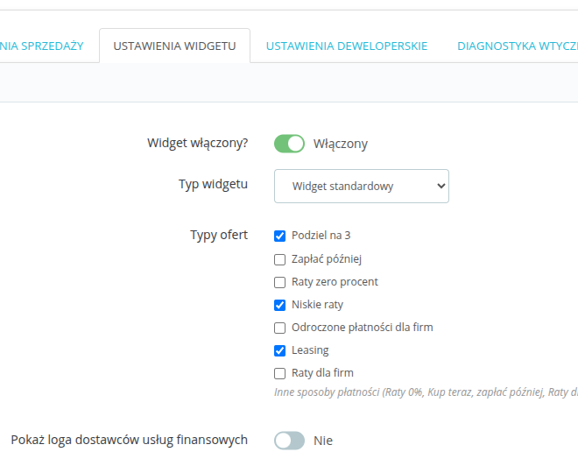Click the Widget włączony? field label
This screenshot has height=473, width=578.
tap(197, 143)
